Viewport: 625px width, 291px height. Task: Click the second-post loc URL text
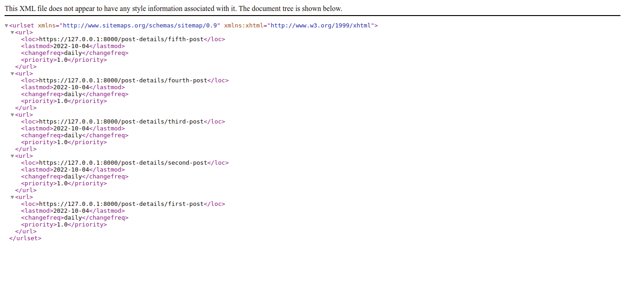123,163
